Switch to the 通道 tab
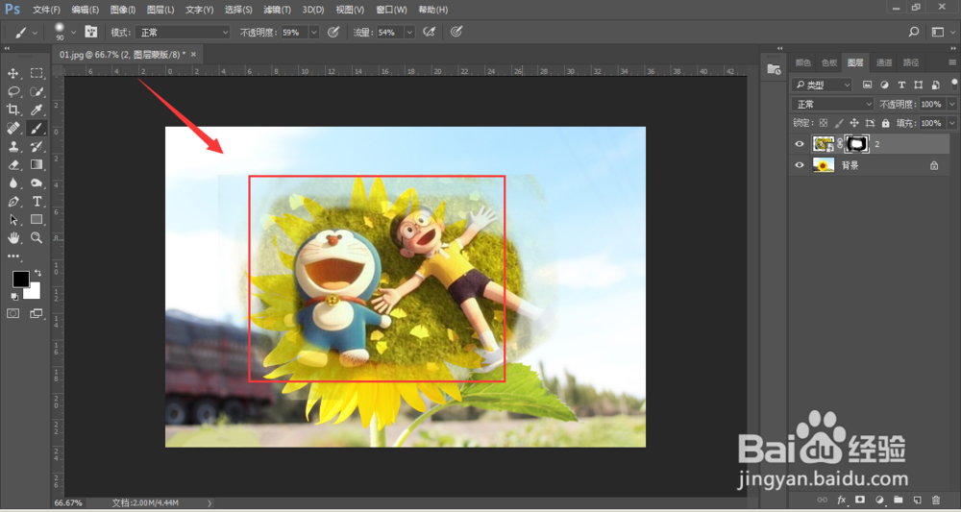The image size is (961, 512). coord(884,62)
